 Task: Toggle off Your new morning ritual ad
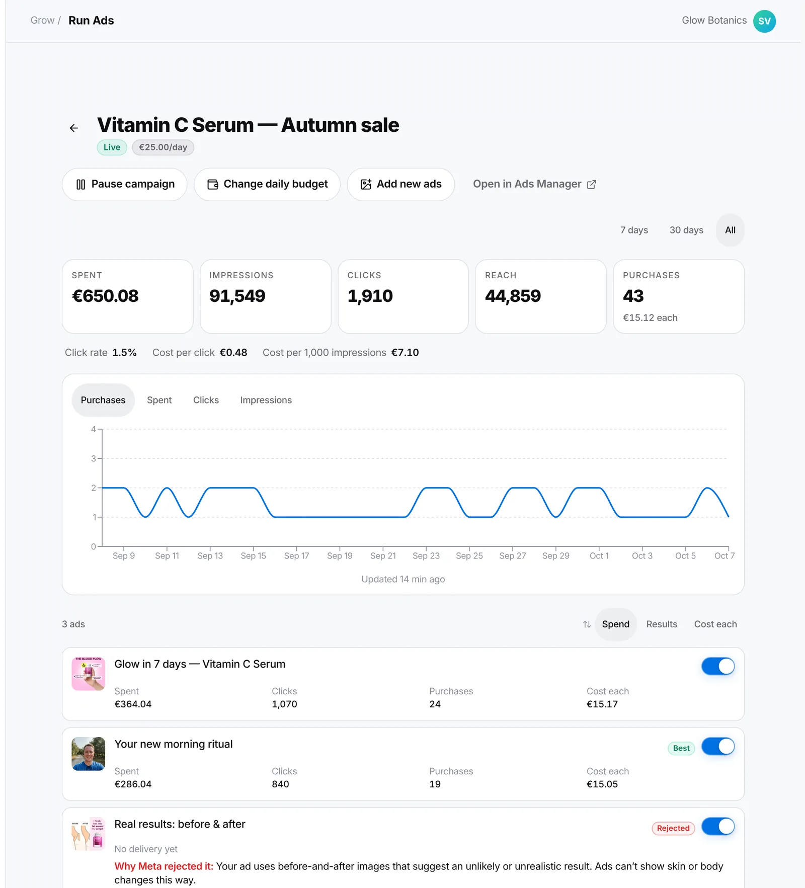click(x=718, y=746)
